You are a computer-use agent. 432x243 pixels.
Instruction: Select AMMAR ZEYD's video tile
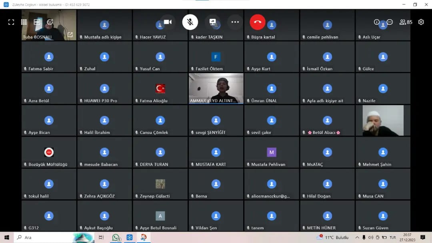(x=216, y=88)
